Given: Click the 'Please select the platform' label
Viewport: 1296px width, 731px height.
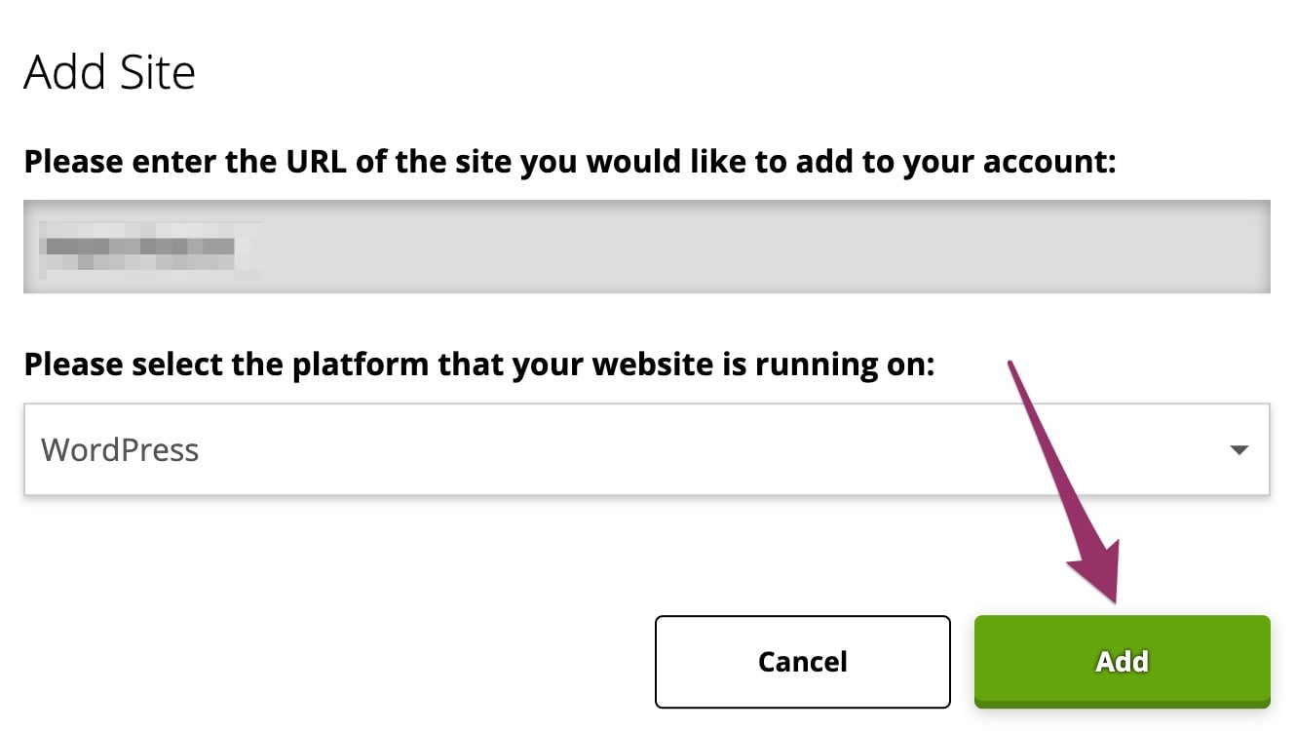Looking at the screenshot, I should (x=478, y=365).
